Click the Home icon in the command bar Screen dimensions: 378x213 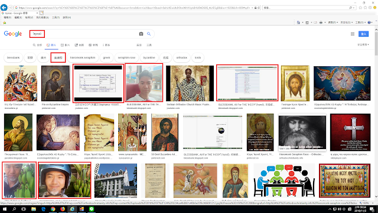point(298,22)
